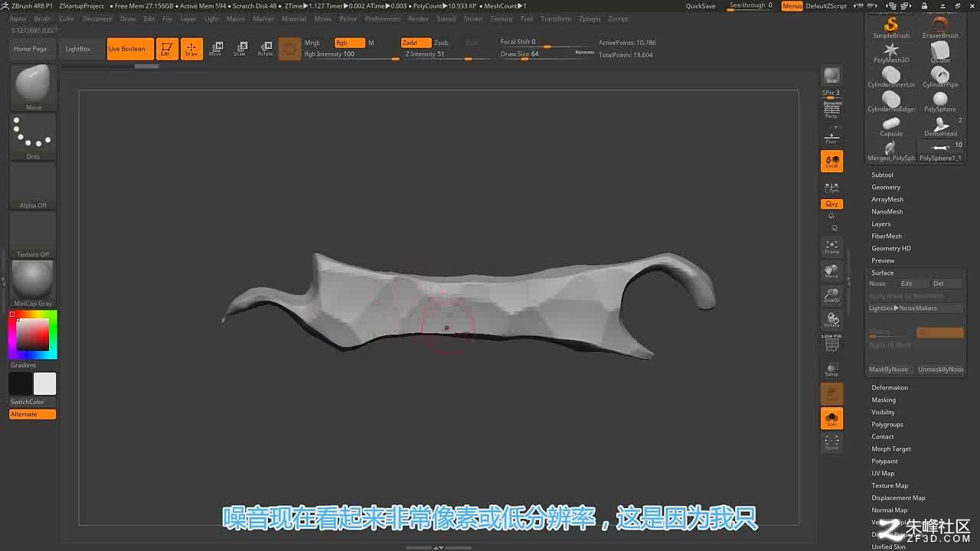Toggle Local symmetry button

click(x=831, y=161)
